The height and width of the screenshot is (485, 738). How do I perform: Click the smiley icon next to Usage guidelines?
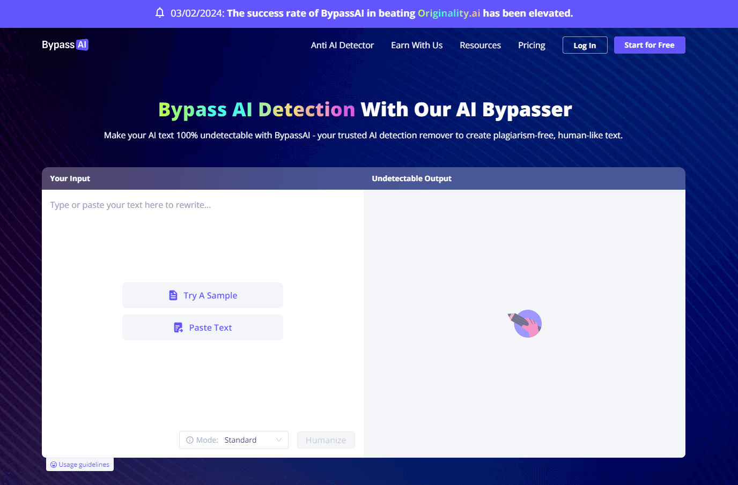pyautogui.click(x=54, y=465)
